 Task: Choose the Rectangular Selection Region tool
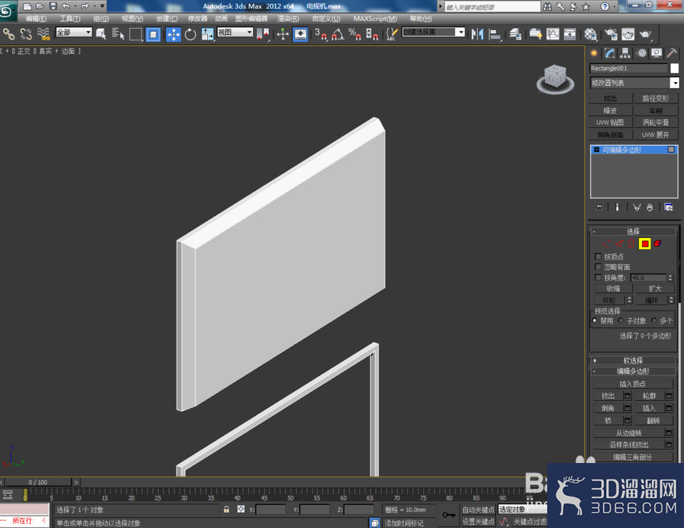pos(135,34)
